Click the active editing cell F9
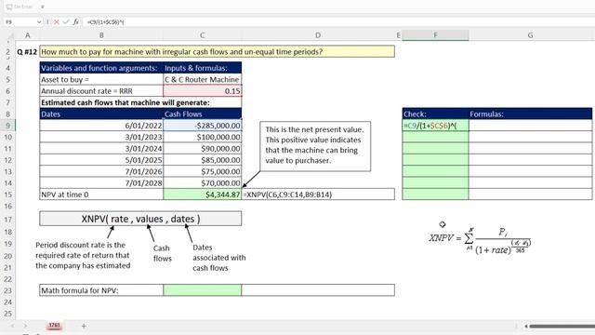Screen dimensions: 595x335 tap(435, 126)
